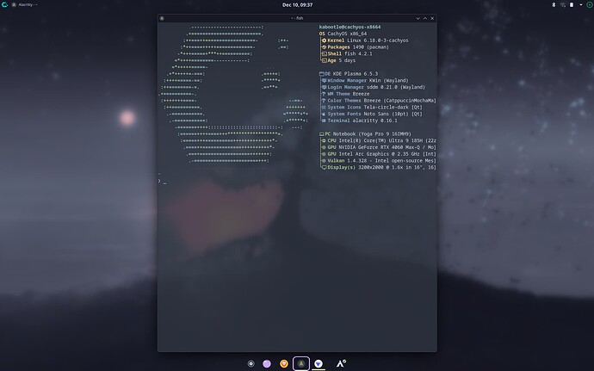Click the OS CachyOS x86_64 line
Screen dimensions: 594x371
point(343,34)
